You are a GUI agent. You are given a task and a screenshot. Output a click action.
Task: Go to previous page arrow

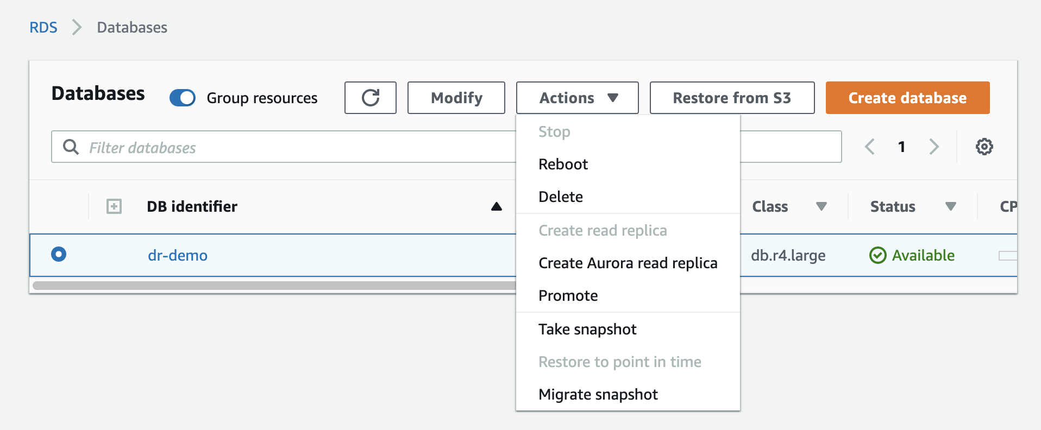pos(870,147)
